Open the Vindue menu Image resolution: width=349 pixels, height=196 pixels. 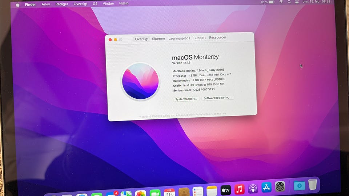point(108,3)
